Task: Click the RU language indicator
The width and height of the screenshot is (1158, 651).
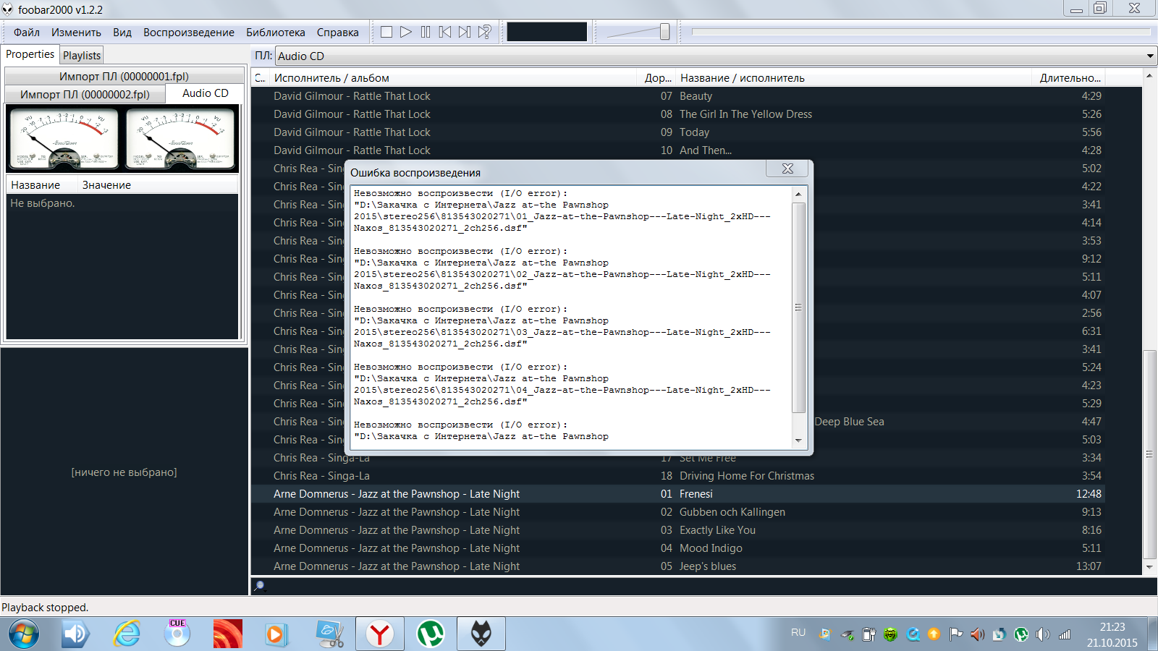Action: pyautogui.click(x=798, y=632)
